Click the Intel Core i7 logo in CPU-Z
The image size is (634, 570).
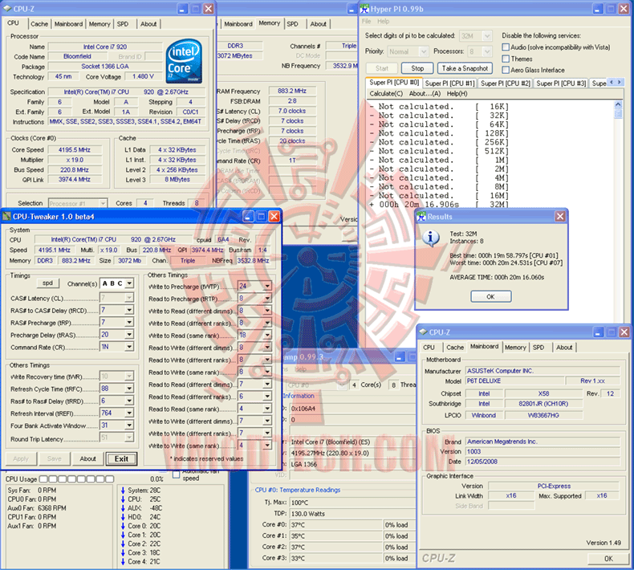[x=184, y=61]
